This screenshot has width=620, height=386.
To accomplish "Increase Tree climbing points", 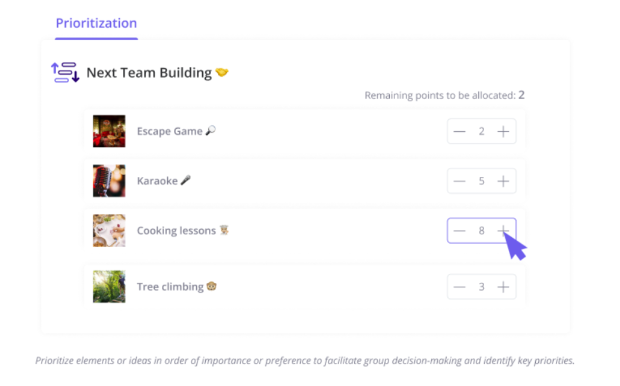I will pyautogui.click(x=503, y=287).
